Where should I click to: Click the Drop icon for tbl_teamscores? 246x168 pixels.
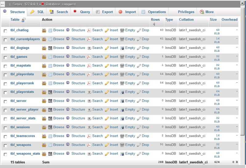click(x=139, y=136)
